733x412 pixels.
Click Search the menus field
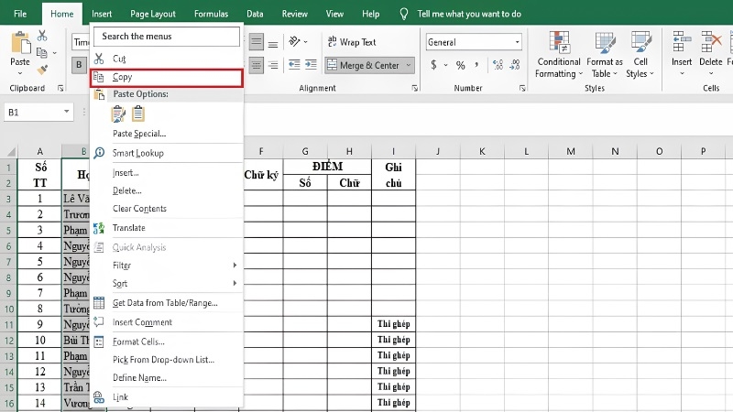pyautogui.click(x=167, y=37)
